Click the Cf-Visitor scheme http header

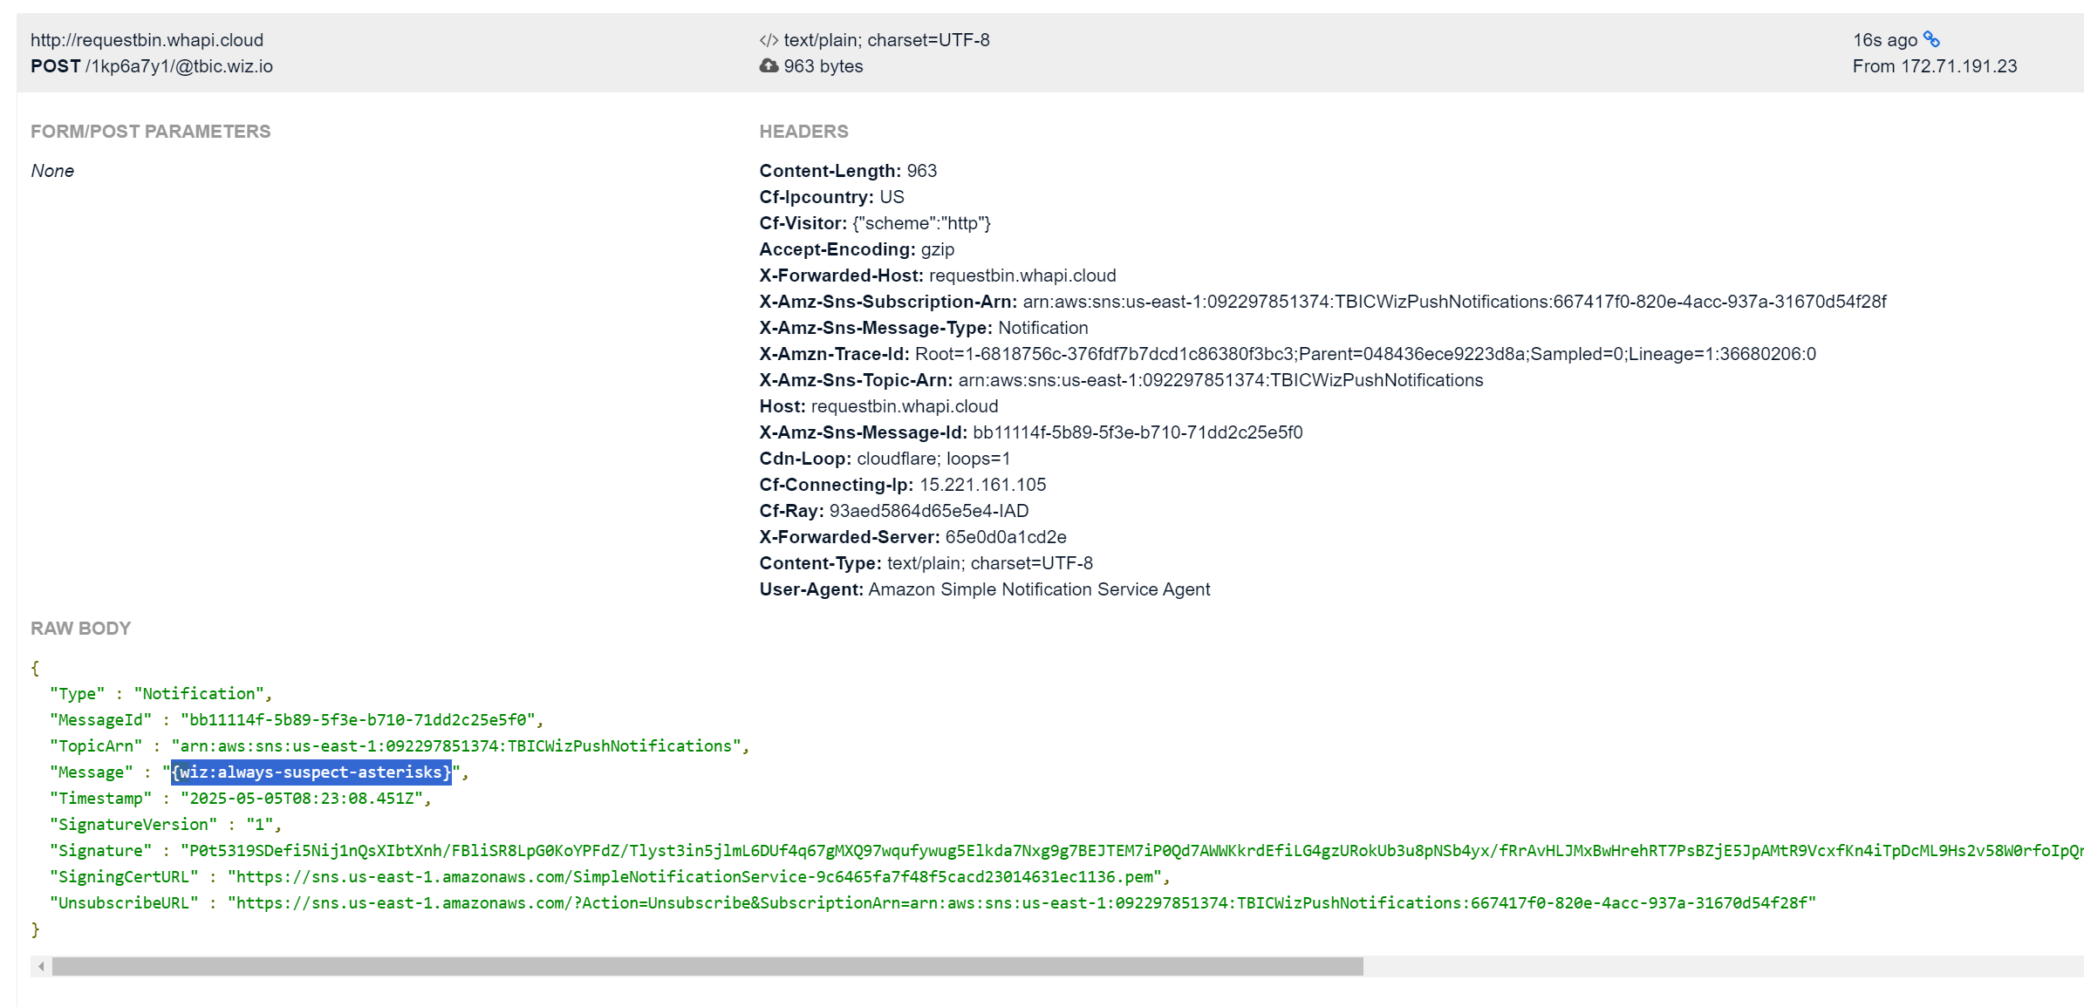[875, 223]
